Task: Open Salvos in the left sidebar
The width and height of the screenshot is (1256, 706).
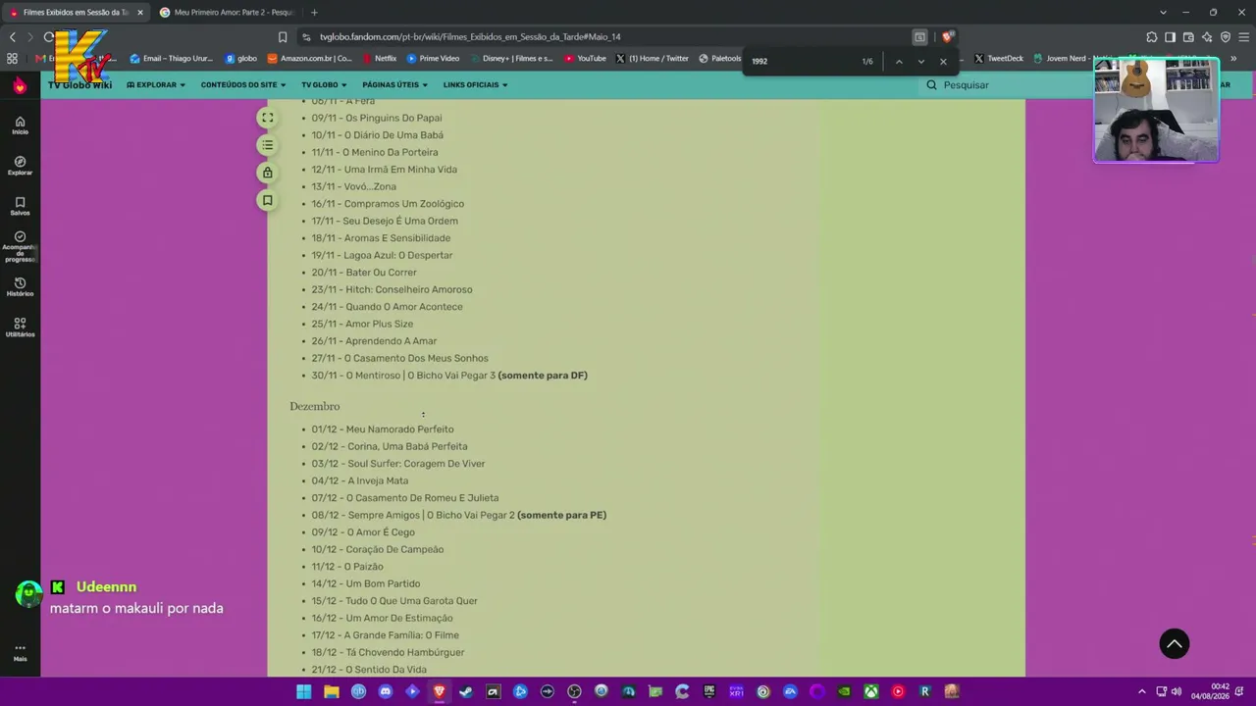Action: (x=20, y=206)
